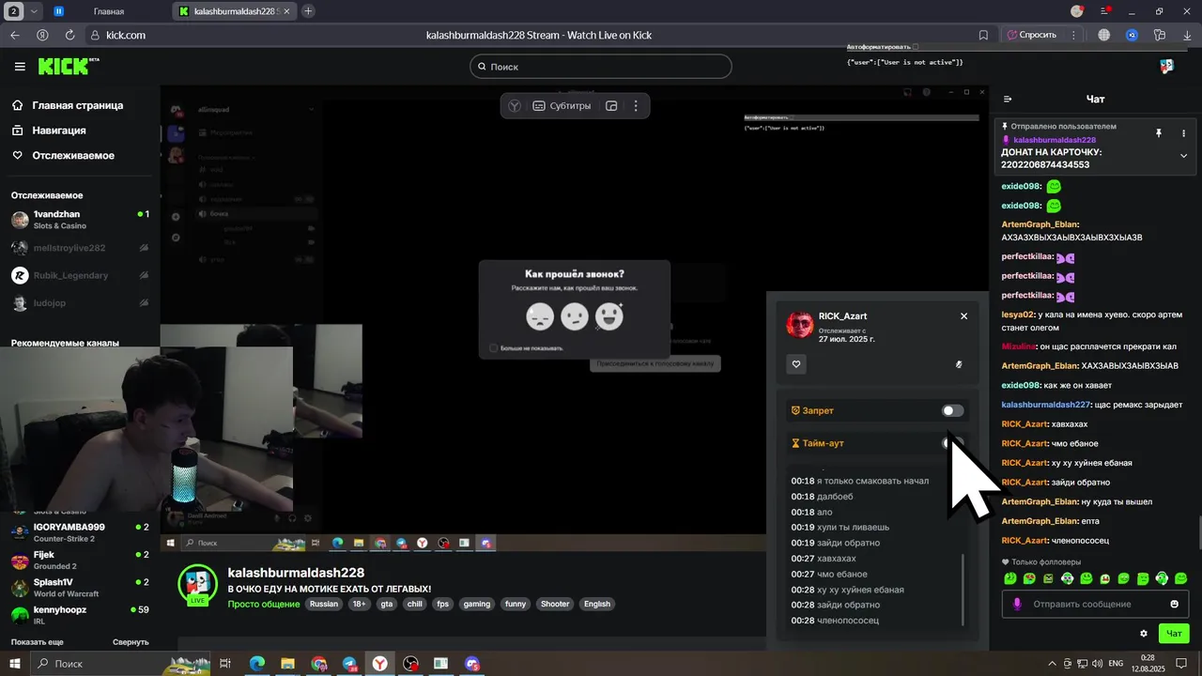Open the emoji picker in message box

point(1175,604)
